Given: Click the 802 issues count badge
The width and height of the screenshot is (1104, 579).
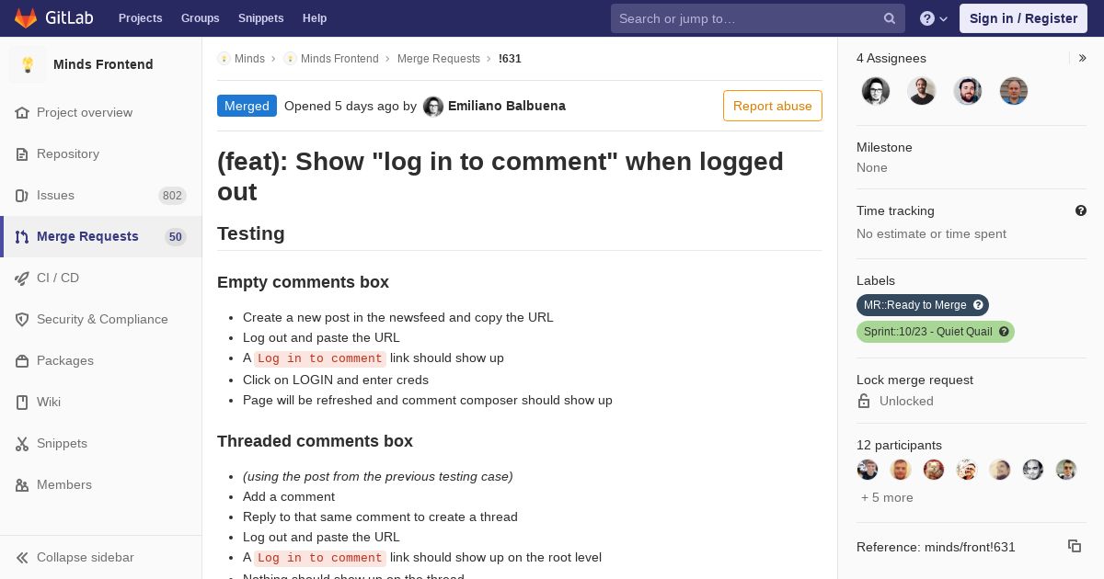Looking at the screenshot, I should [x=172, y=195].
